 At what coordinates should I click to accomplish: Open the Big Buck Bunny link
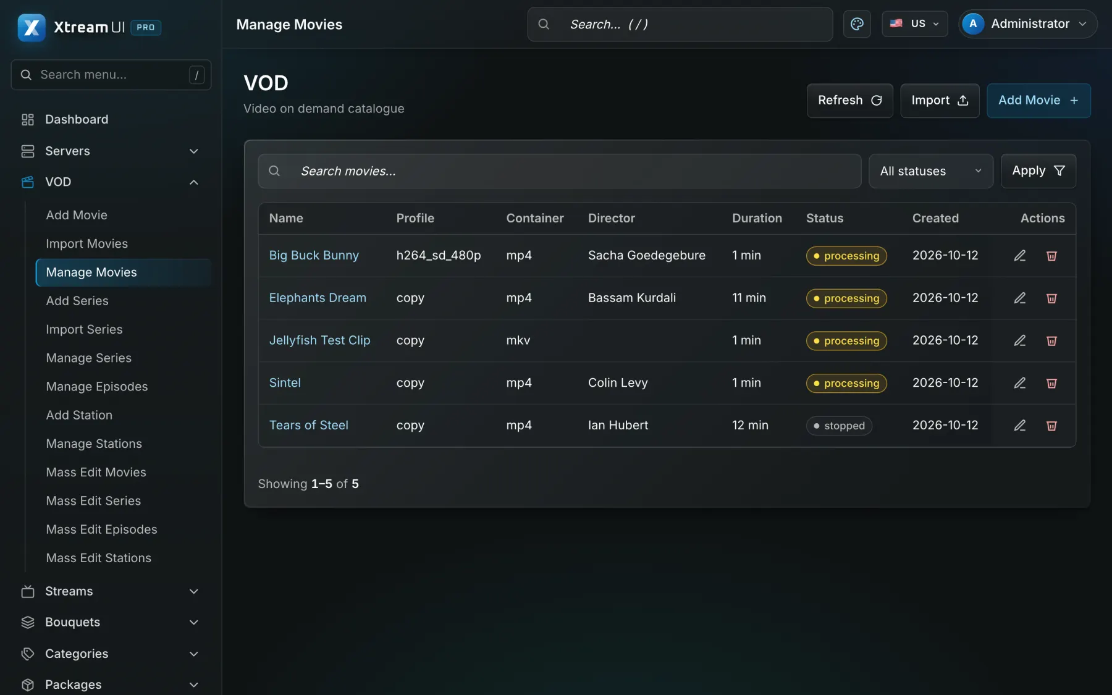tap(314, 255)
